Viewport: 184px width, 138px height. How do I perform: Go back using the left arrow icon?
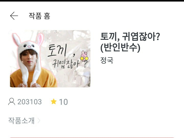14,16
